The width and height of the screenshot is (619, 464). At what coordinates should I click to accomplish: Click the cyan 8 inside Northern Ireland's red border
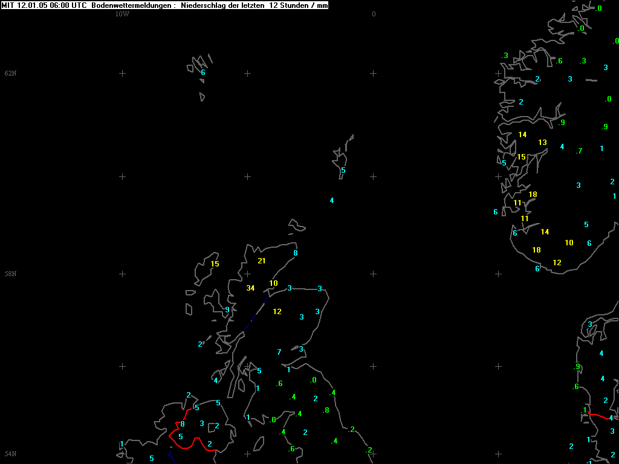click(x=183, y=424)
